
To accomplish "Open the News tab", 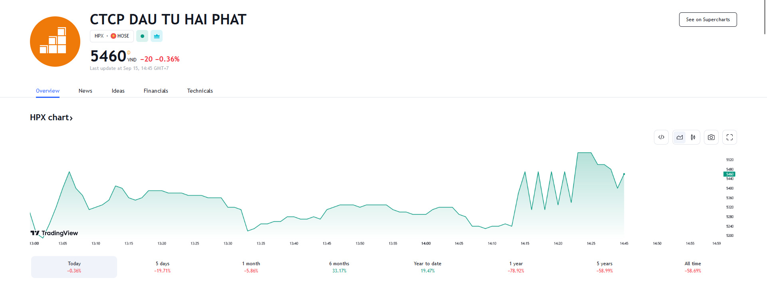I will click(85, 91).
